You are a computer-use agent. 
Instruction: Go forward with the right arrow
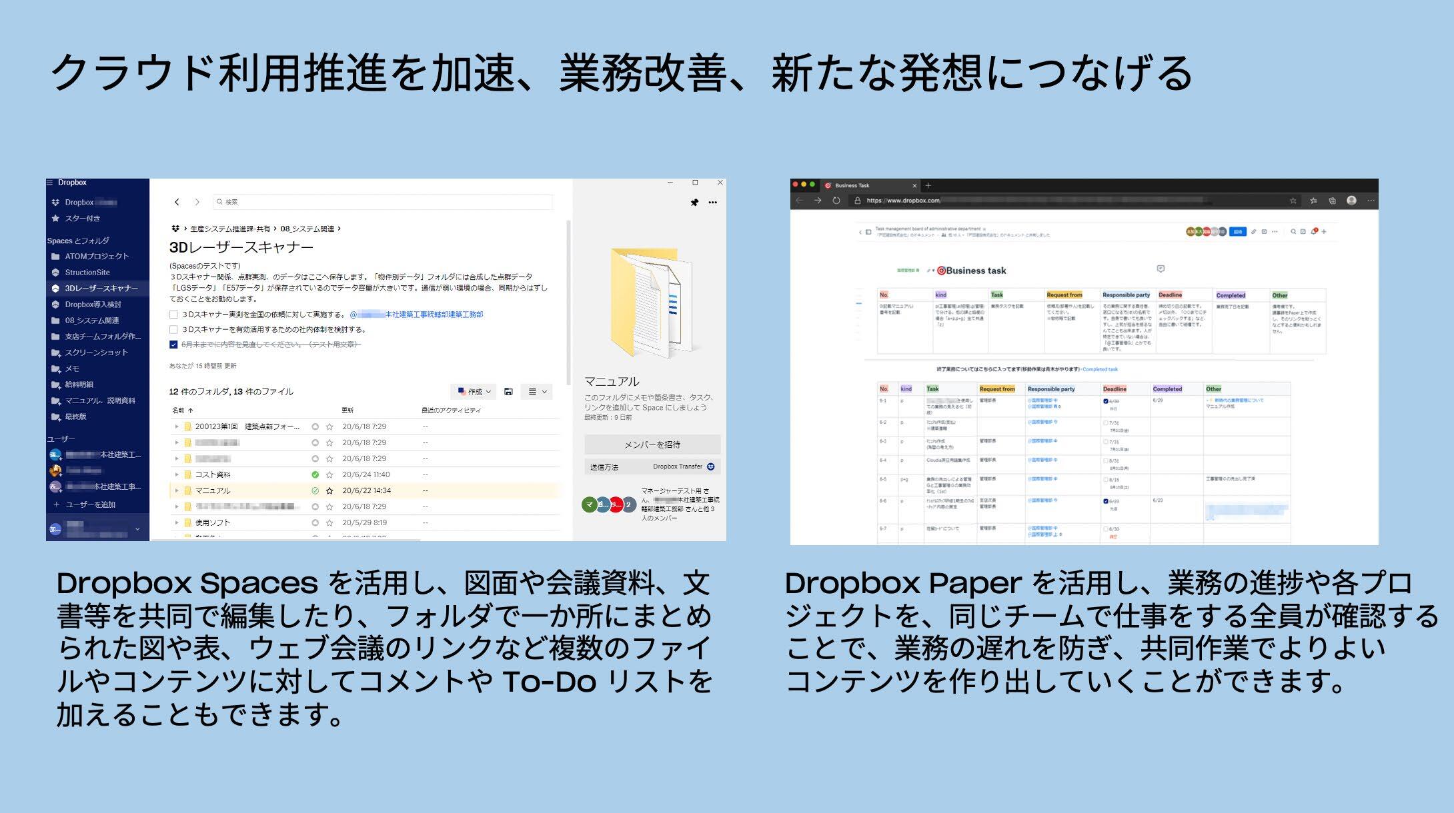(197, 202)
